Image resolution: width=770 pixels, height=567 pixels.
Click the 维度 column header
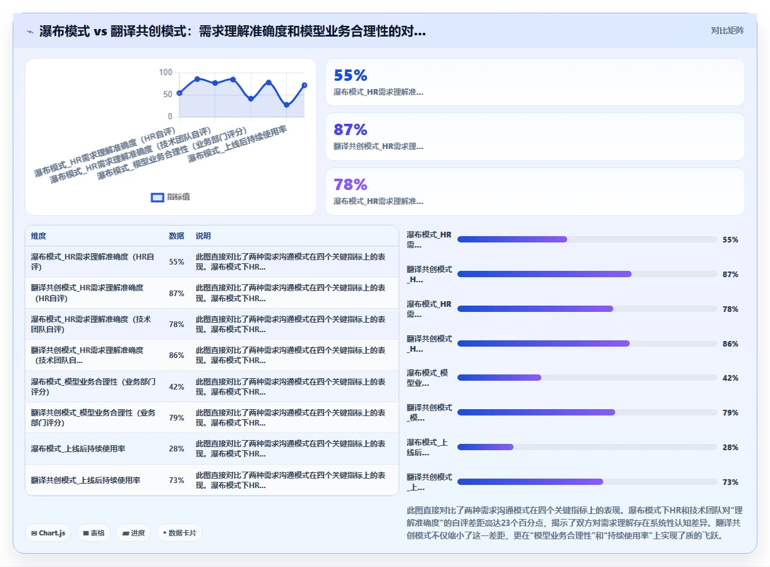(x=39, y=236)
